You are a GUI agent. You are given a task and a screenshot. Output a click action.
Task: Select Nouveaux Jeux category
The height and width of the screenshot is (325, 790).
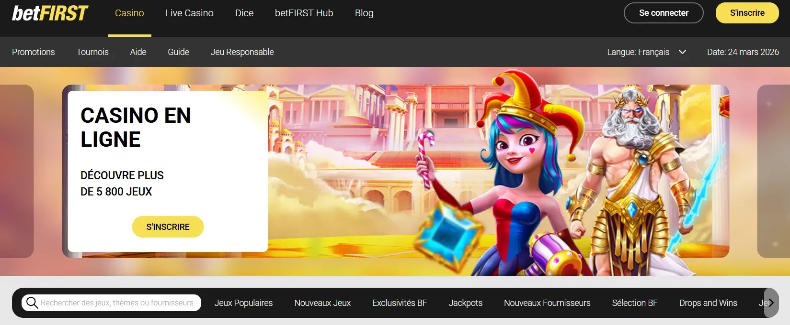point(322,303)
